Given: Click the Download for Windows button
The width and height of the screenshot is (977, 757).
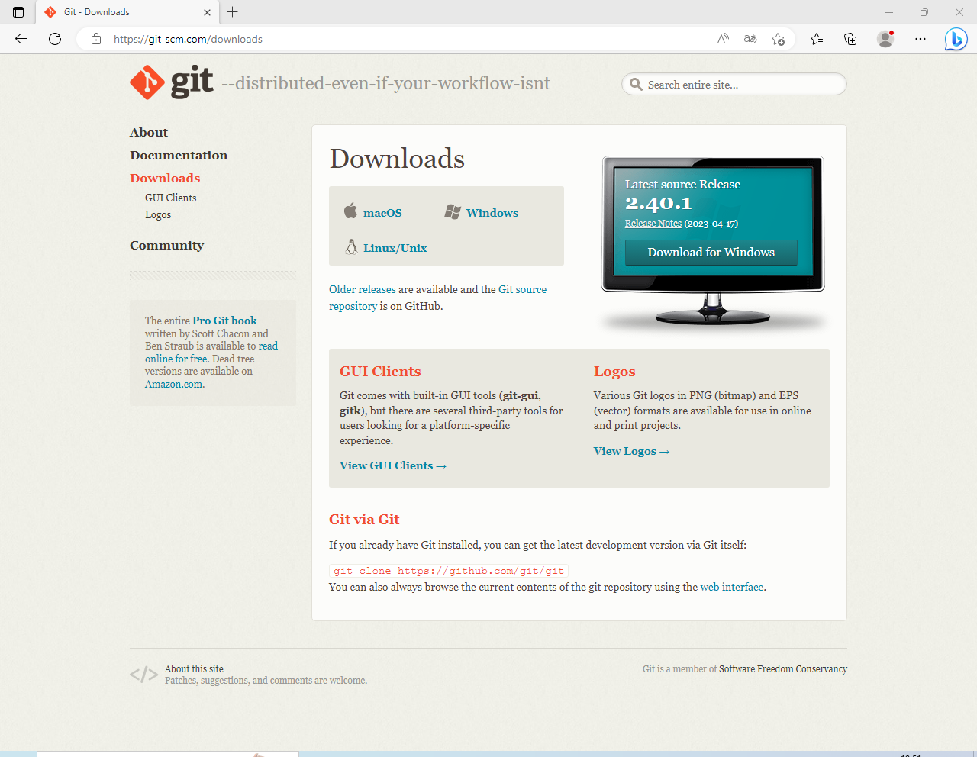Looking at the screenshot, I should click(711, 252).
